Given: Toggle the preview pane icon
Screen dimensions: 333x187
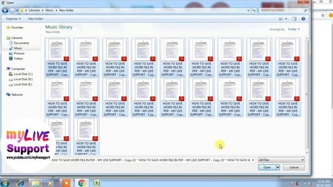Looking at the screenshot, I should 294,19.
